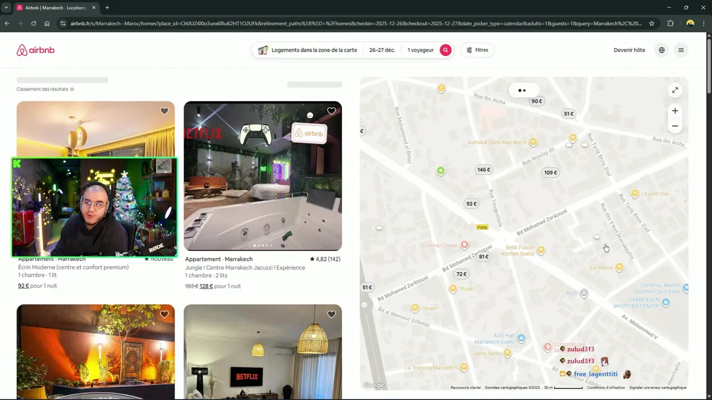
Task: Save the Netflix TV room listing heart
Action: click(x=332, y=314)
